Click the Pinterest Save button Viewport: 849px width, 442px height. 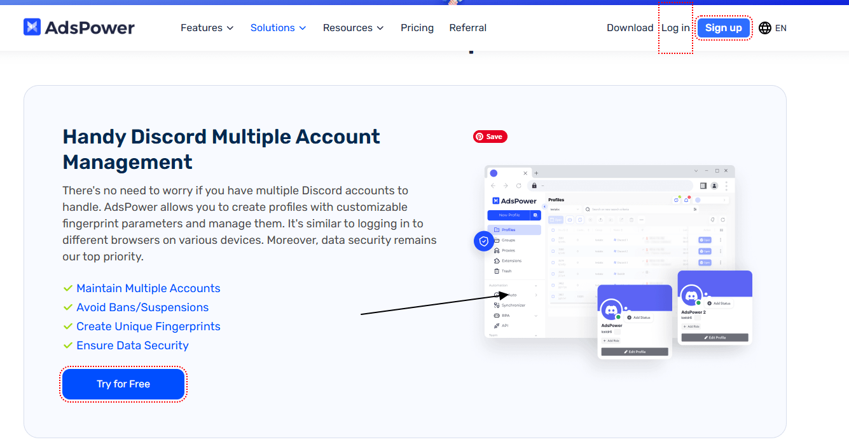490,137
